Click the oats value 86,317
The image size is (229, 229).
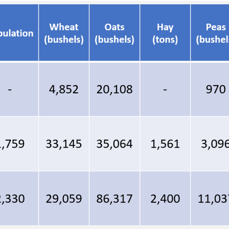(x=114, y=198)
